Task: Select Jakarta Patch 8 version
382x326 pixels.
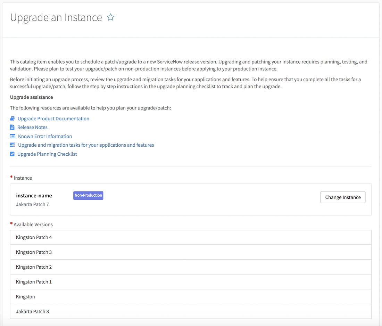Action: [x=191, y=311]
